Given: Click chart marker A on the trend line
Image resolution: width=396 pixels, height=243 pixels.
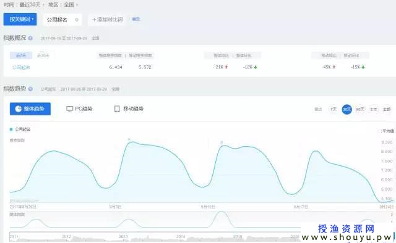Looking at the screenshot, I should [x=129, y=139].
